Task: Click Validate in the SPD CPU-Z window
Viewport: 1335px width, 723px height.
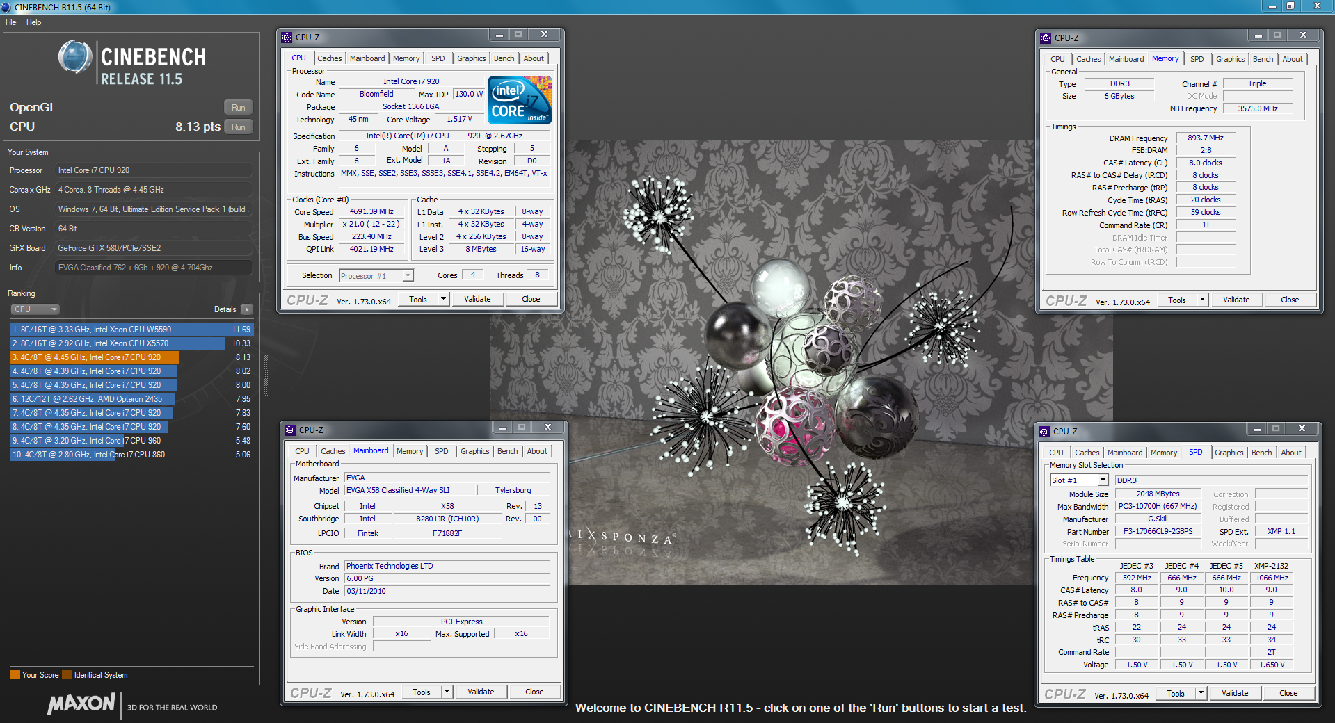Action: 1235,693
